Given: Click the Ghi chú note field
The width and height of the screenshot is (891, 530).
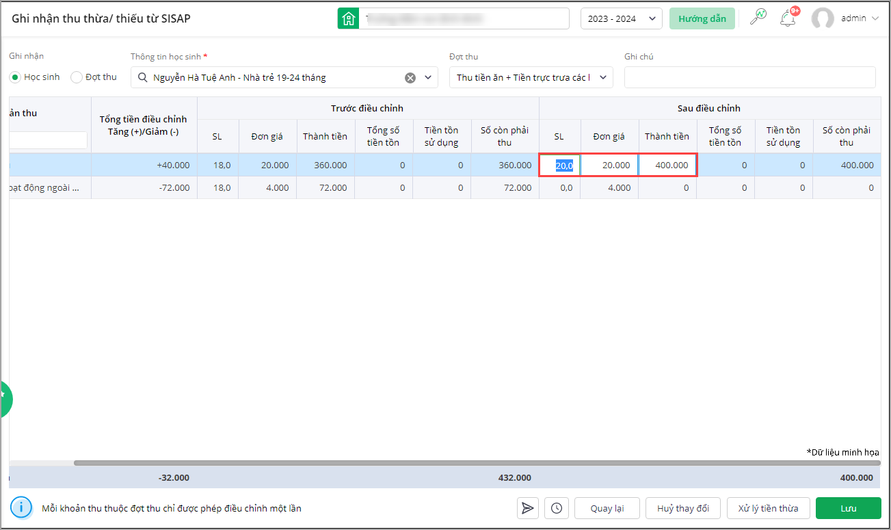Looking at the screenshot, I should tap(750, 77).
